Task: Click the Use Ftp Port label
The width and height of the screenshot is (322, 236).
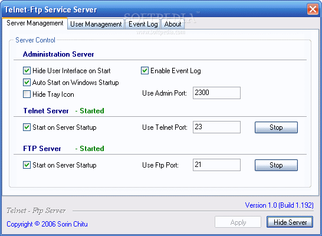Action: coord(160,165)
